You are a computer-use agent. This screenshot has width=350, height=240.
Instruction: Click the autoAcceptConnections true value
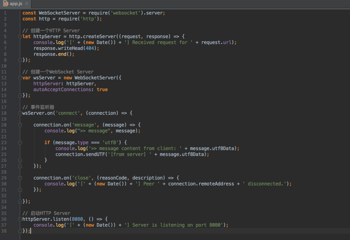coord(102,90)
